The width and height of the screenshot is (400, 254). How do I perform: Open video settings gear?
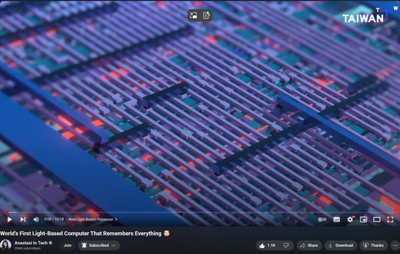350,219
